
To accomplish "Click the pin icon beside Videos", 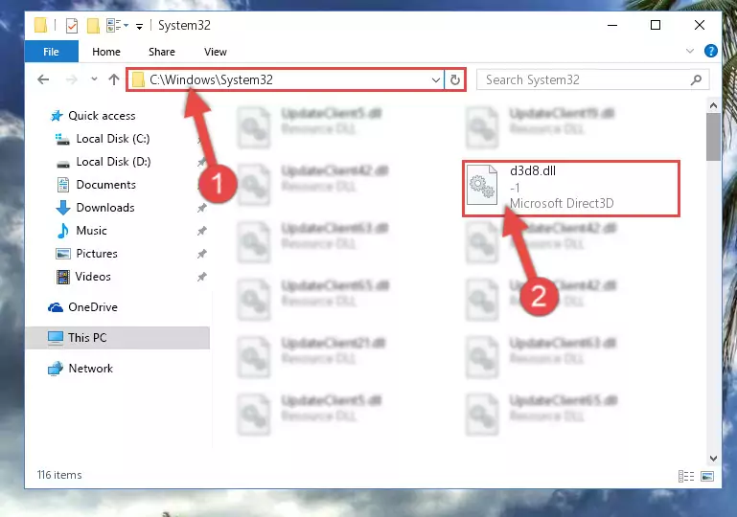I will [x=201, y=277].
